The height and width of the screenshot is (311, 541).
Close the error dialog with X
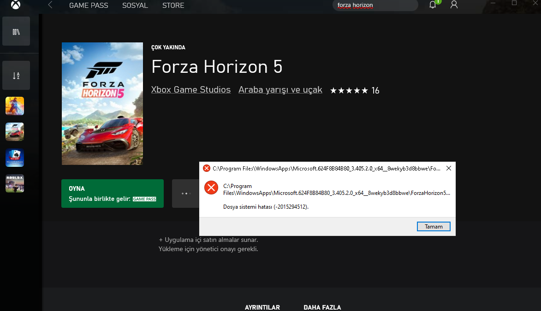[449, 168]
